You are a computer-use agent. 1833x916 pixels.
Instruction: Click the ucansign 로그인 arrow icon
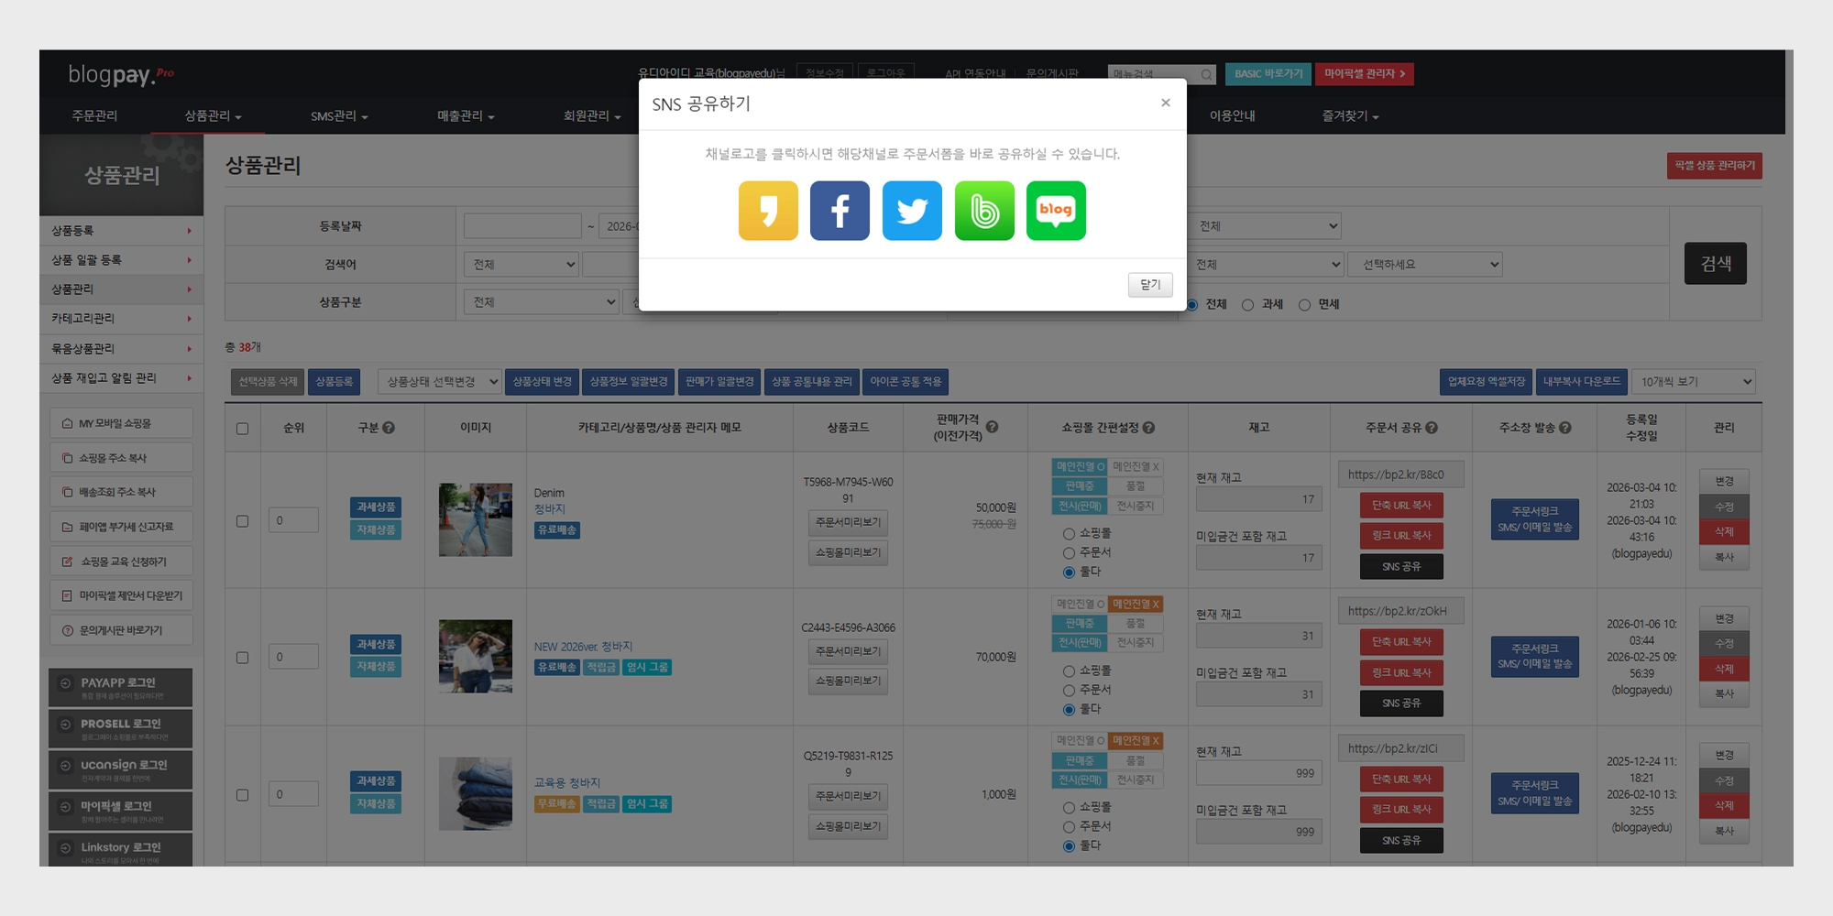65,766
